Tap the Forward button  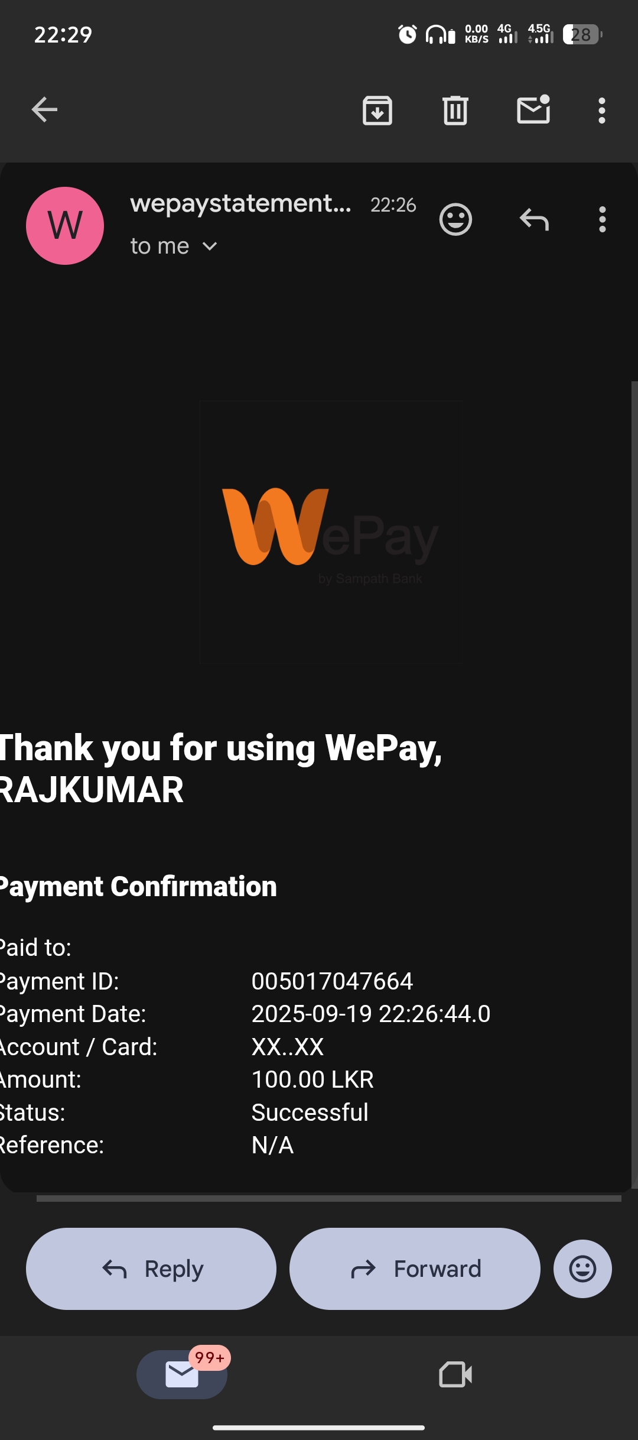coord(415,1269)
